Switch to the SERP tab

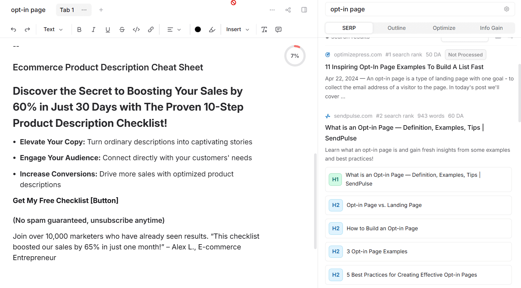(349, 28)
